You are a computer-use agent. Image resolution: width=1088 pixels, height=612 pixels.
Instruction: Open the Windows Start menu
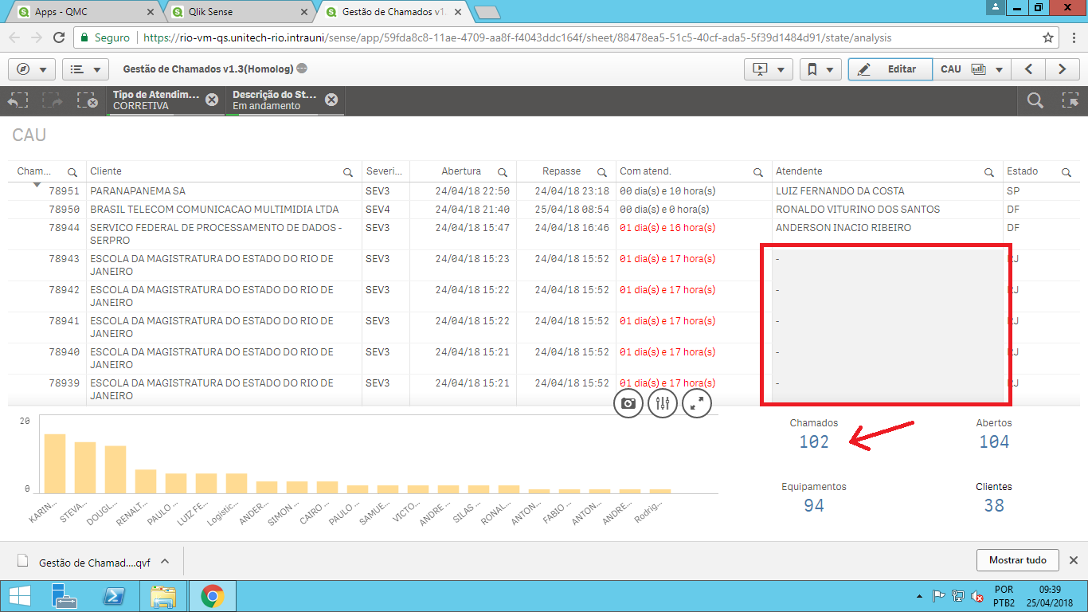(19, 596)
